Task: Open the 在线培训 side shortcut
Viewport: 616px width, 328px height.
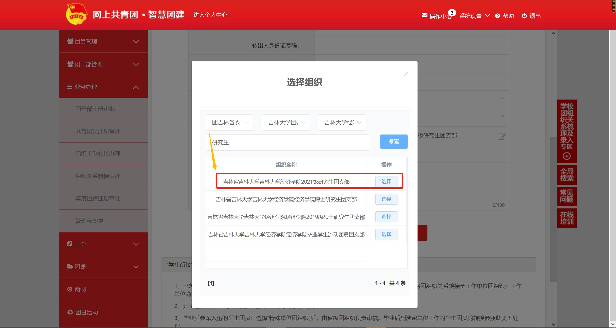Action: 567,218
